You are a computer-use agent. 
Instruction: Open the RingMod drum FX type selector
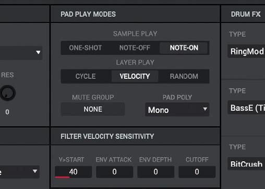246,52
